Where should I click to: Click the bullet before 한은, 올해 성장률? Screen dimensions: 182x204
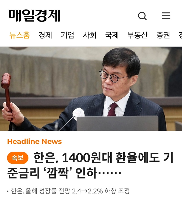[x=8, y=191]
